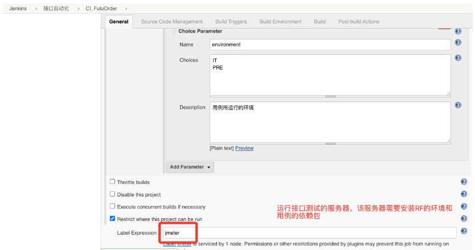Click breadcrumb arrow after Jenkins
The image size is (475, 250).
36,9
